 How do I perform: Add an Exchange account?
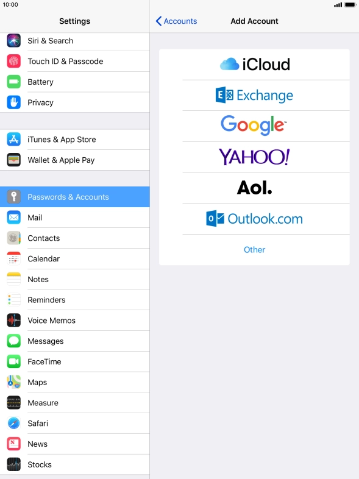point(254,95)
